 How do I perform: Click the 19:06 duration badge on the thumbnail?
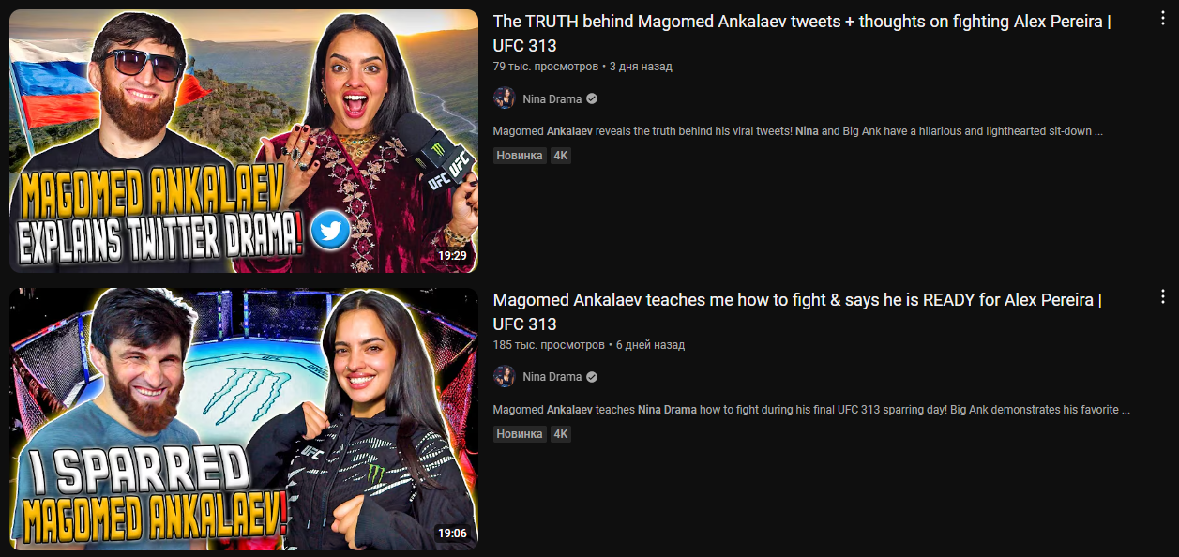(x=452, y=534)
